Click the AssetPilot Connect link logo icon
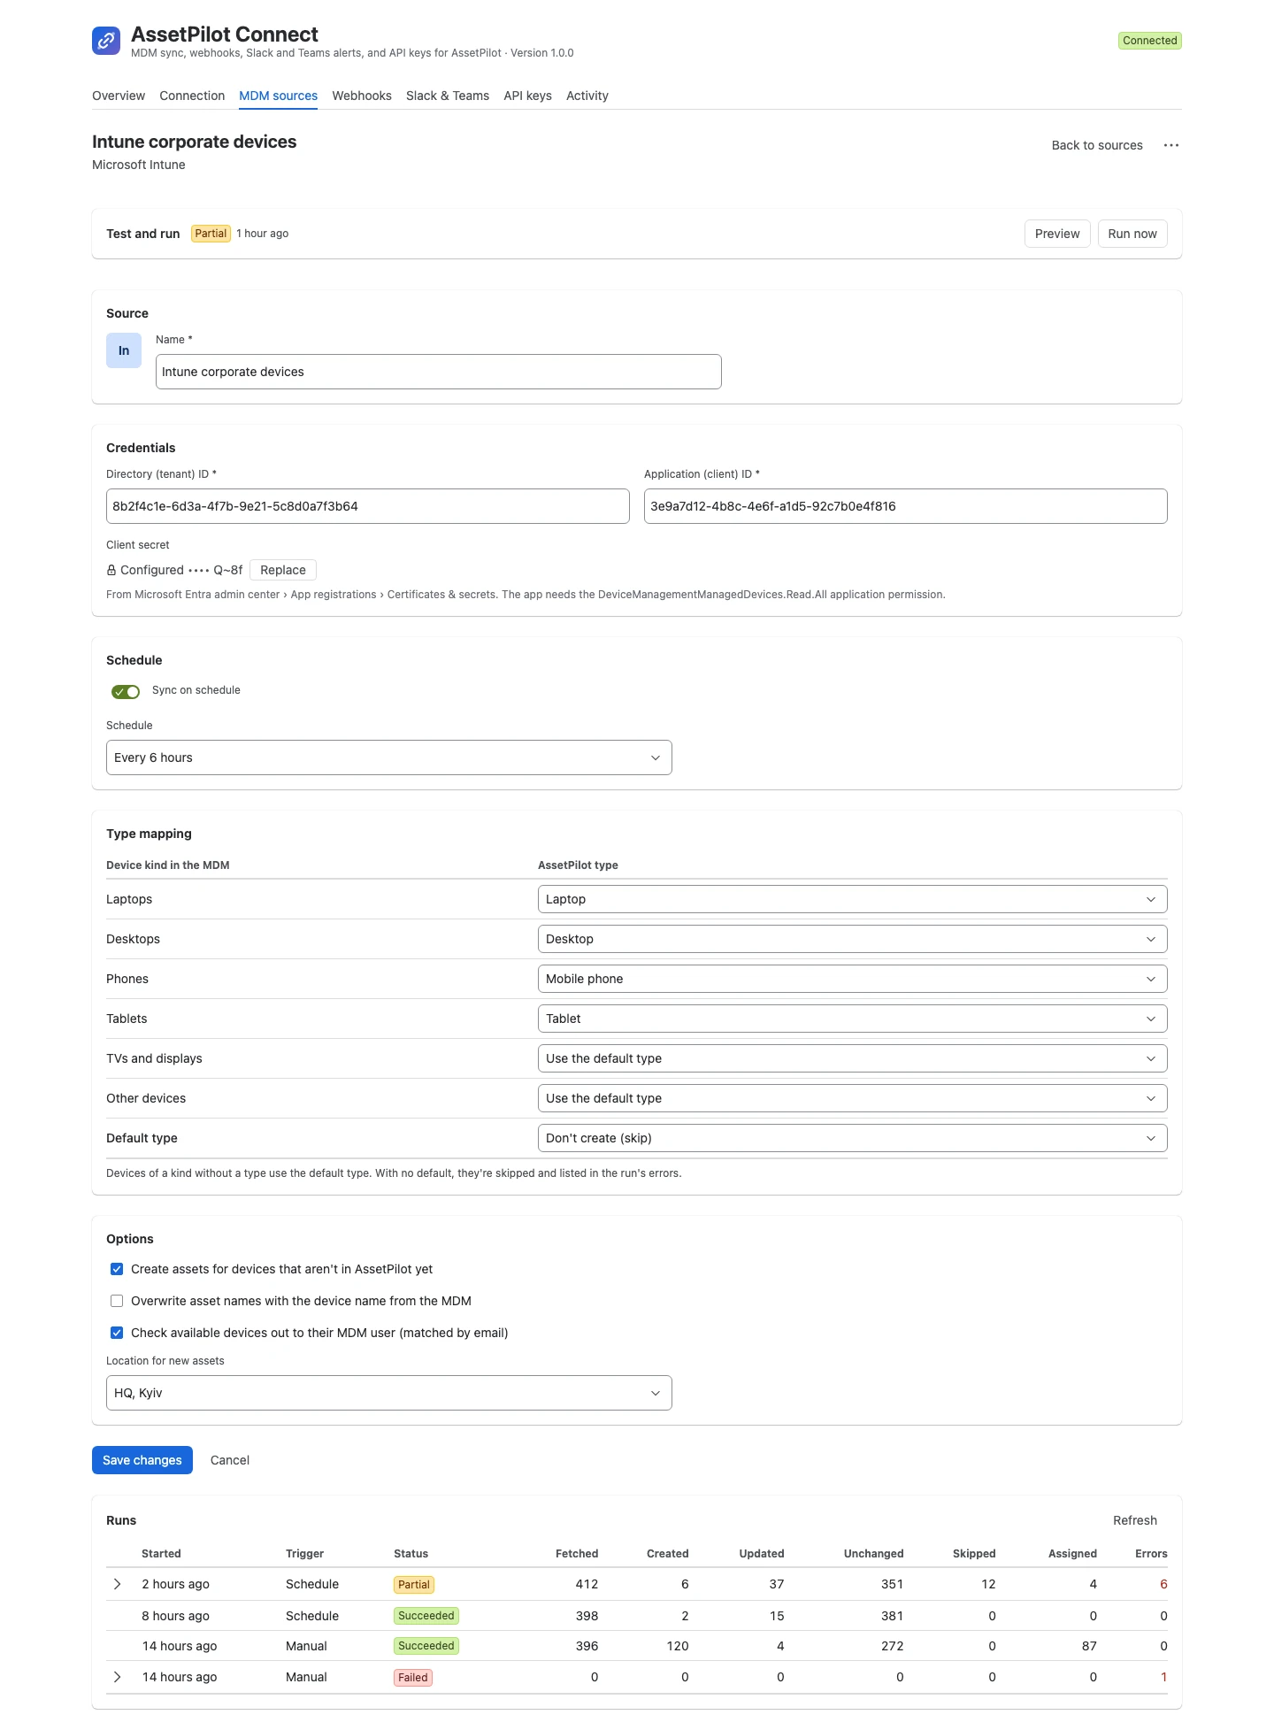This screenshot has width=1274, height=1730. click(106, 41)
